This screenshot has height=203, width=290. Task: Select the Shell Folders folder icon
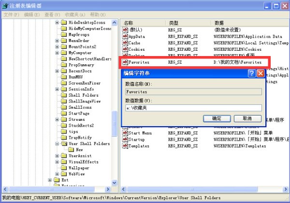[x=64, y=95]
